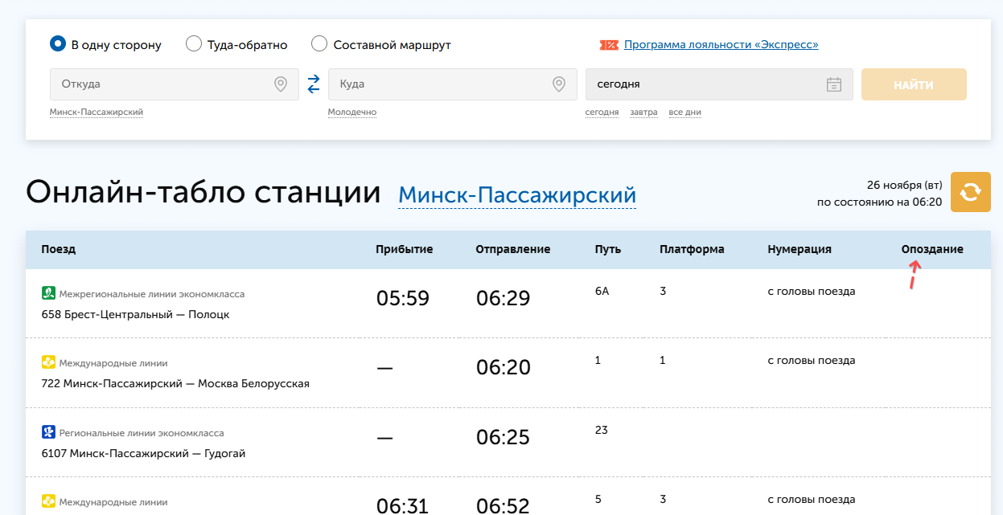Click the yellow icon in the last visible row
The width and height of the screenshot is (1003, 515).
pos(48,501)
